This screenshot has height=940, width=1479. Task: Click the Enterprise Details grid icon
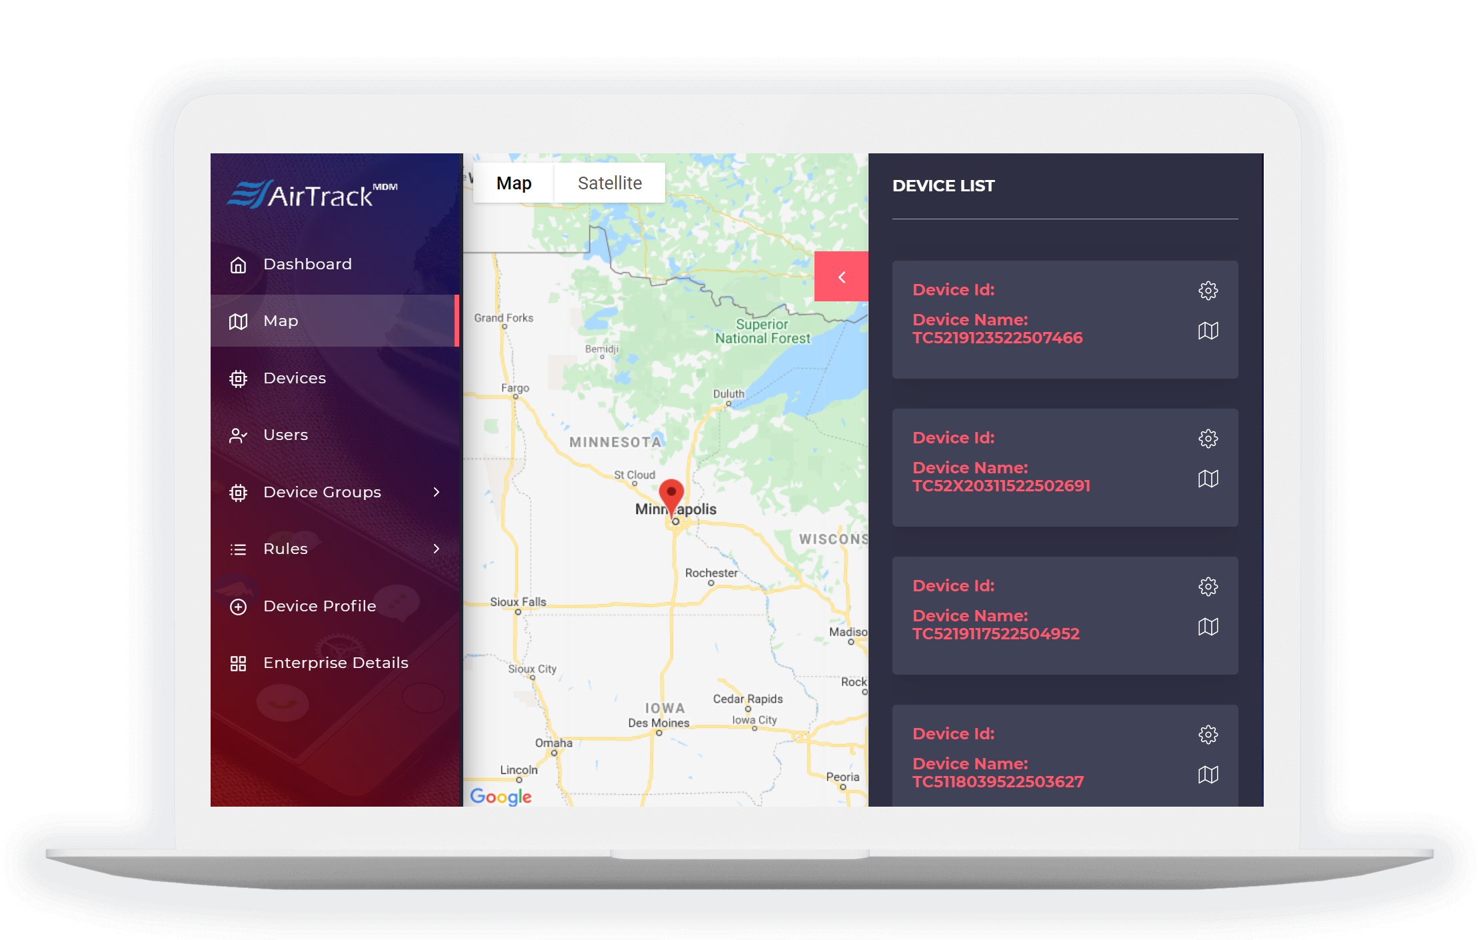tap(238, 663)
